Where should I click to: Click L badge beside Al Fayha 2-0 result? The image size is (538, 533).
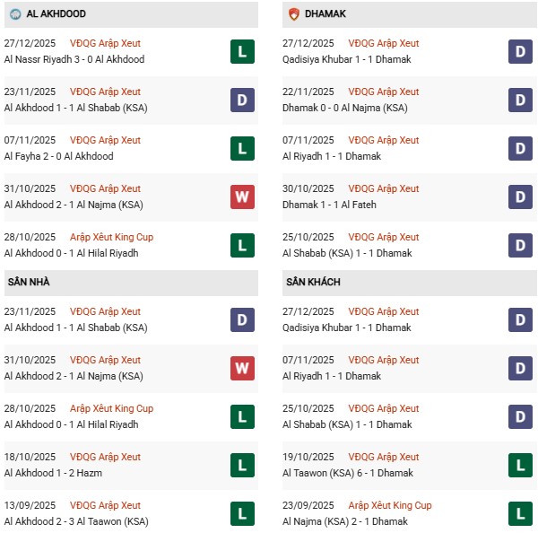point(242,148)
